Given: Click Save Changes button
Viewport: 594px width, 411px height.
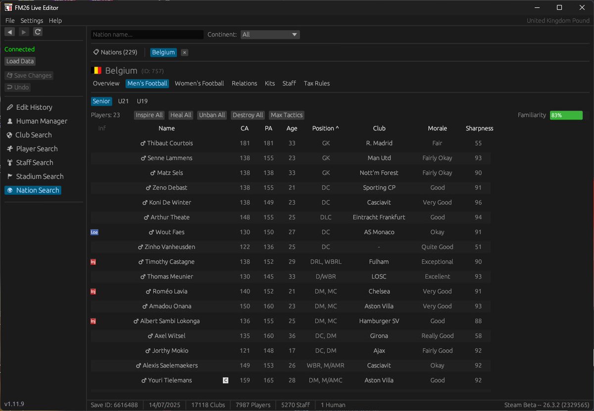Looking at the screenshot, I should coord(29,76).
